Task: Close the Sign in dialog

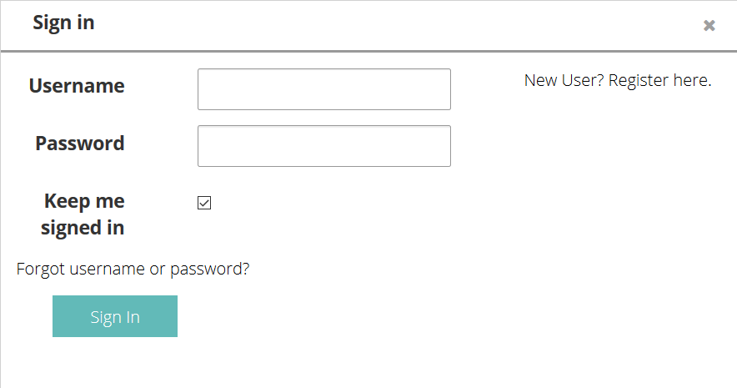Action: 709,26
